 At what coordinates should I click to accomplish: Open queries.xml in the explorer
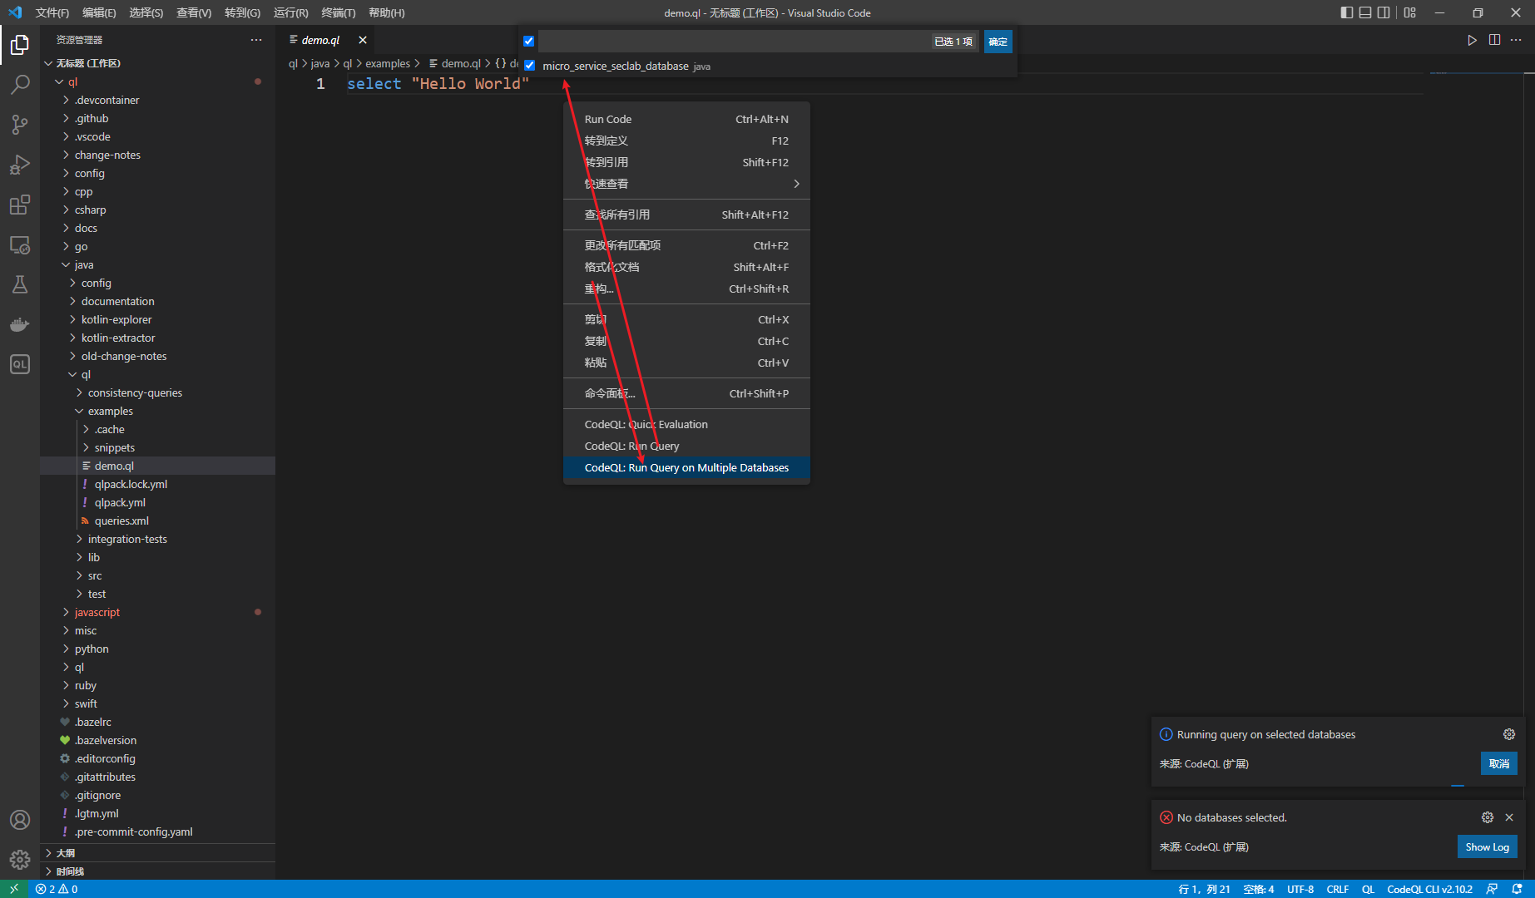coord(121,521)
